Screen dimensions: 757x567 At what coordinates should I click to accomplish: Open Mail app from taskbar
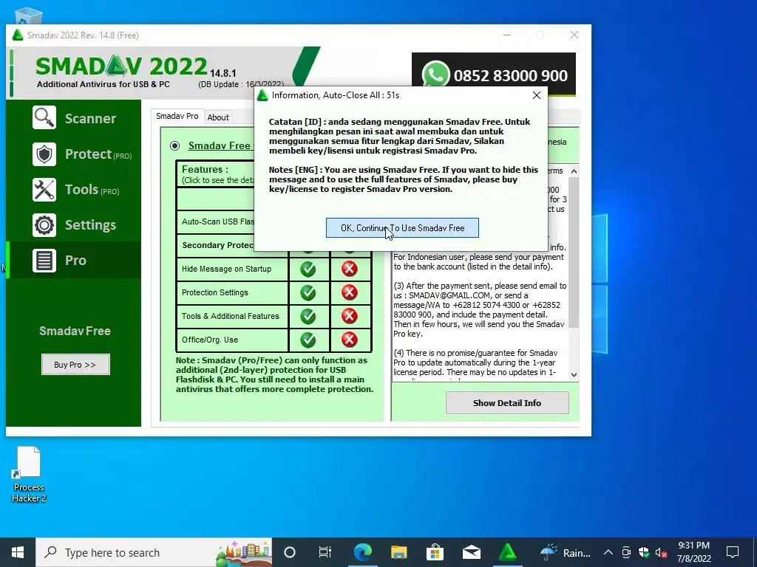471,552
